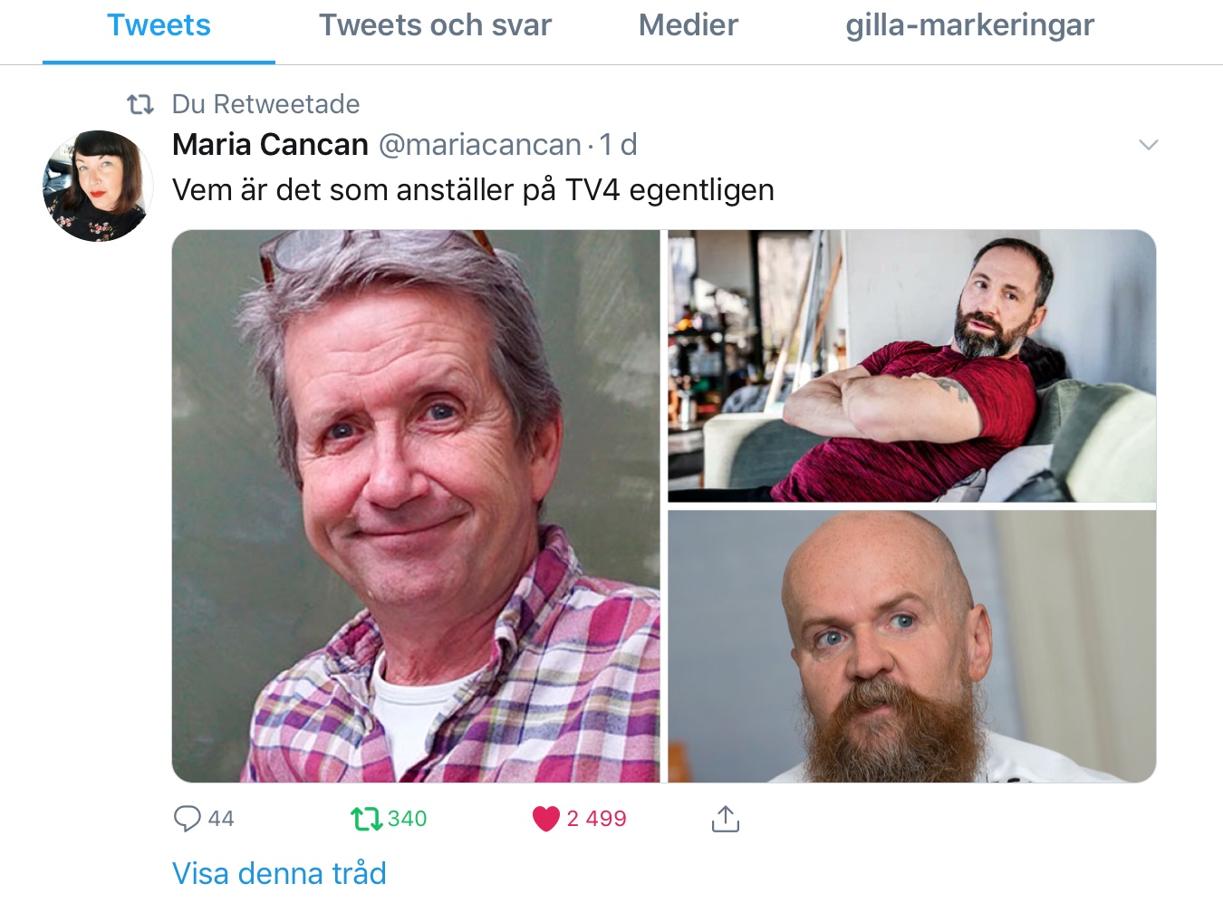Switch to the Tweets tab

click(x=159, y=25)
